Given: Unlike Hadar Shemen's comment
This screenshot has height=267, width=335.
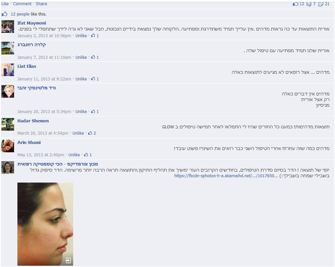Looking at the screenshot, I should 78,133.
